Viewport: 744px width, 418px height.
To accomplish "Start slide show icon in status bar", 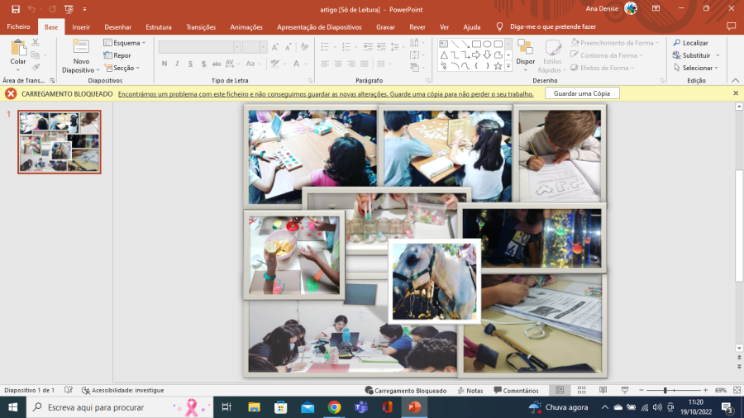I will (625, 390).
